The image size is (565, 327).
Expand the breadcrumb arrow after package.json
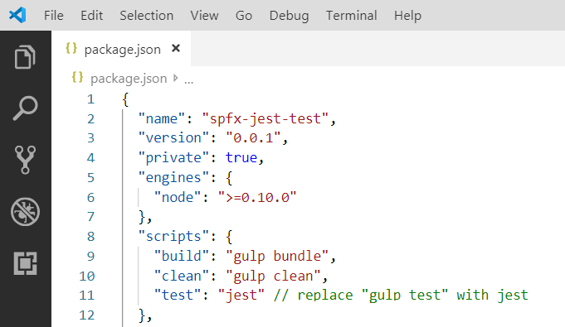[x=176, y=78]
